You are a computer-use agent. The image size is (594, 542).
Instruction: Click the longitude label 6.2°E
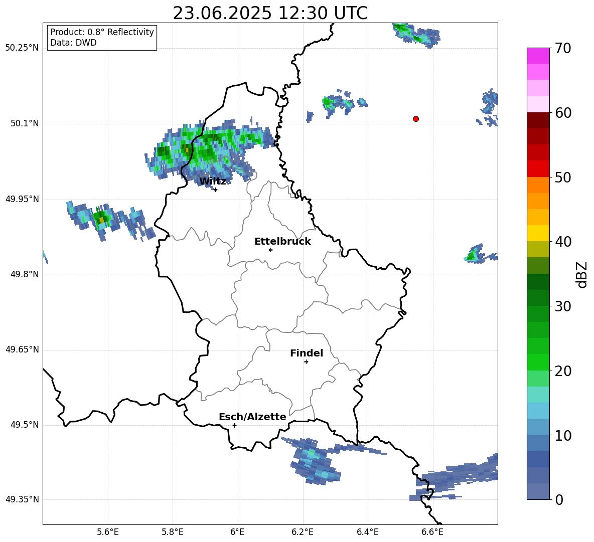[x=303, y=532]
